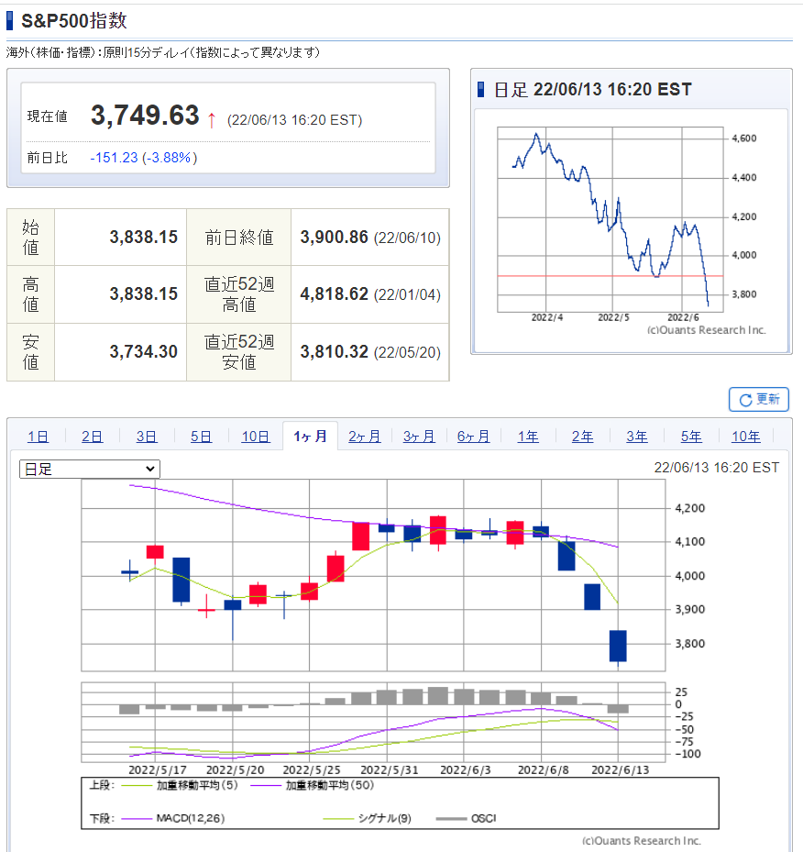Image resolution: width=803 pixels, height=852 pixels.
Task: Click the small daily line chart thumbnail
Action: point(611,220)
